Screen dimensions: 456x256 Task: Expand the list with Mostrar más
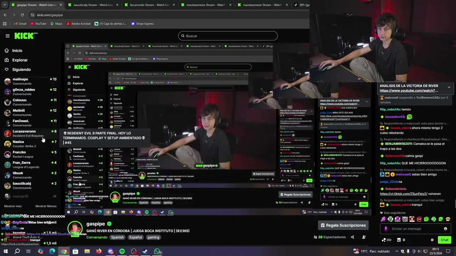point(13,206)
